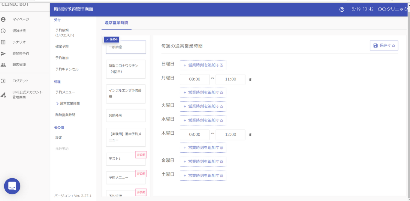Add business hours for Saturday

point(203,175)
